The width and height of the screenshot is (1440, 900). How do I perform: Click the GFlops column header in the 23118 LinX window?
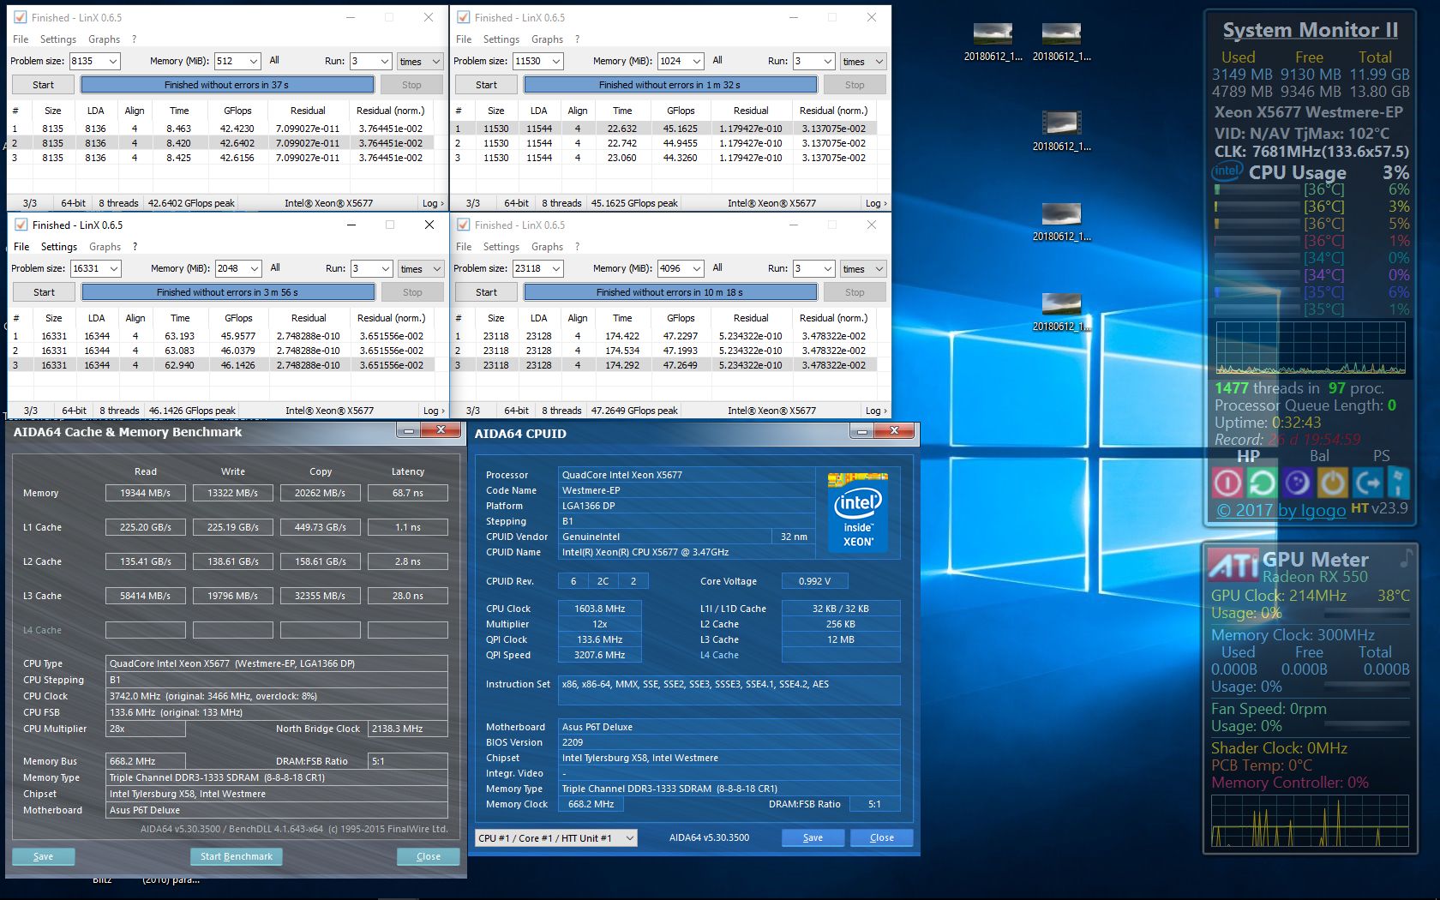(681, 318)
